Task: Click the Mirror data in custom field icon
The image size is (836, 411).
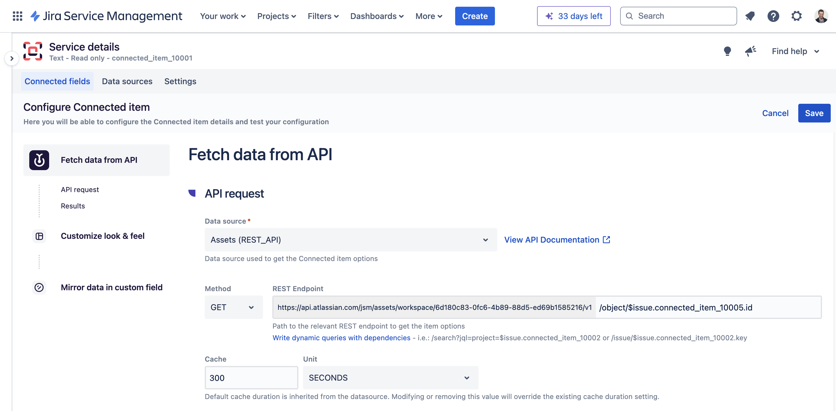Action: click(39, 287)
